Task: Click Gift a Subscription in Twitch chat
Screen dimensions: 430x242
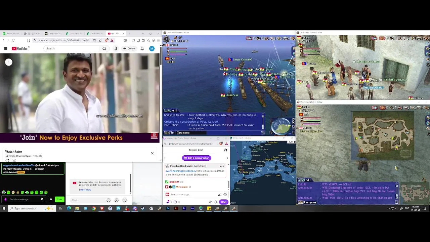Action: (x=197, y=158)
